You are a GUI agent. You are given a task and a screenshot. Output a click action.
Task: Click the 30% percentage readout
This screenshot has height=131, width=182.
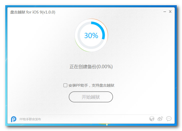click(91, 35)
